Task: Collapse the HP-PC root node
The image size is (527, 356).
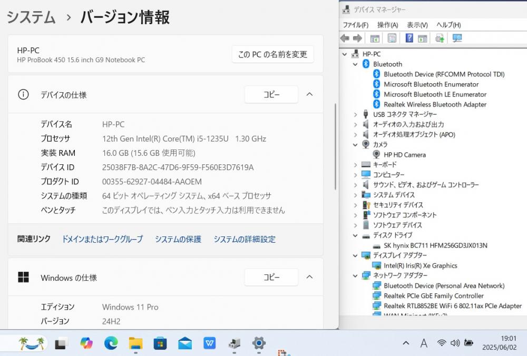Action: [345, 54]
